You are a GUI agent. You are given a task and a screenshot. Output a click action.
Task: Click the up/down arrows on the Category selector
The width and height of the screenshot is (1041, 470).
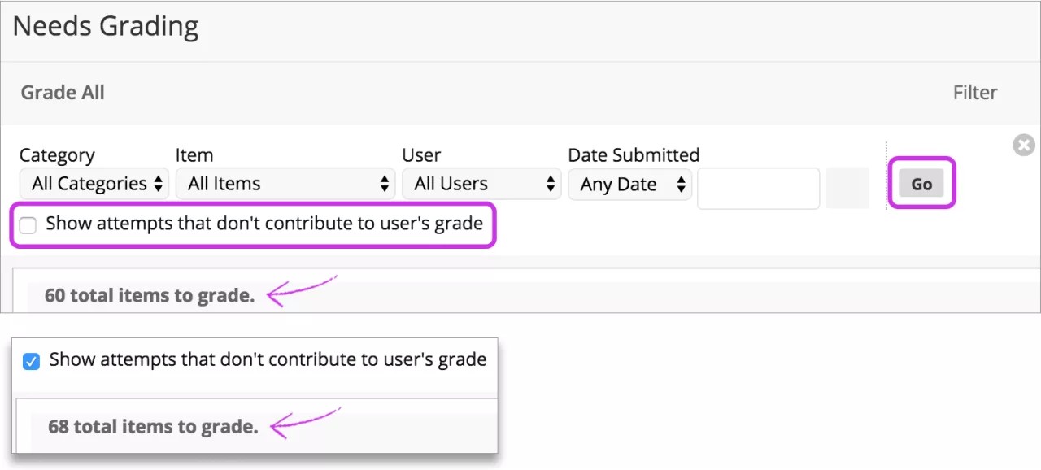[x=158, y=184]
